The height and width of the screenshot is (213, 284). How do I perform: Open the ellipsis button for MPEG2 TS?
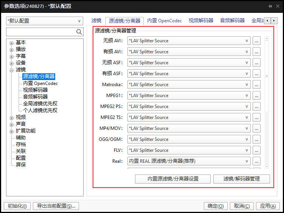click(256, 117)
